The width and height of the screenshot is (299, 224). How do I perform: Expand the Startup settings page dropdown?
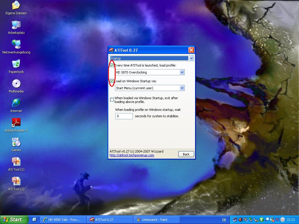(x=192, y=58)
